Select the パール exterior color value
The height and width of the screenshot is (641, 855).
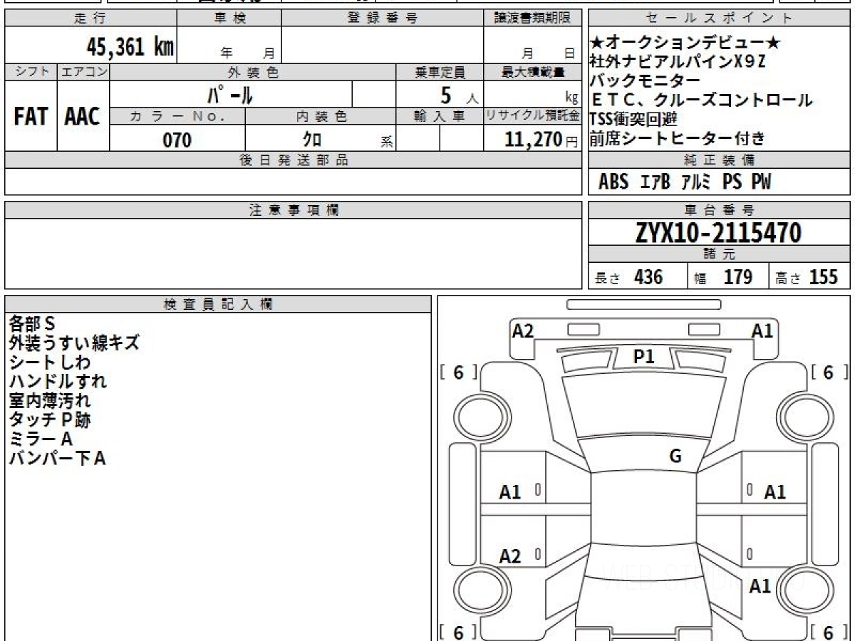coord(230,94)
